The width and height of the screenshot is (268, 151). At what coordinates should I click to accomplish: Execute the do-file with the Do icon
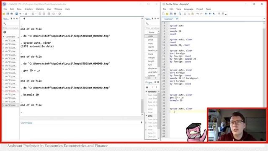(223, 14)
